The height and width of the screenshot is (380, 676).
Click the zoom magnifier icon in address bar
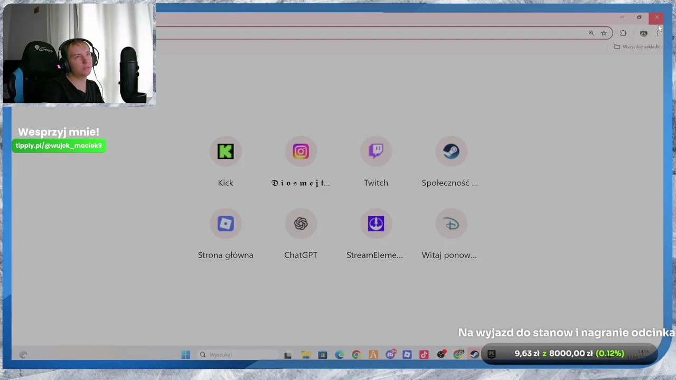591,33
